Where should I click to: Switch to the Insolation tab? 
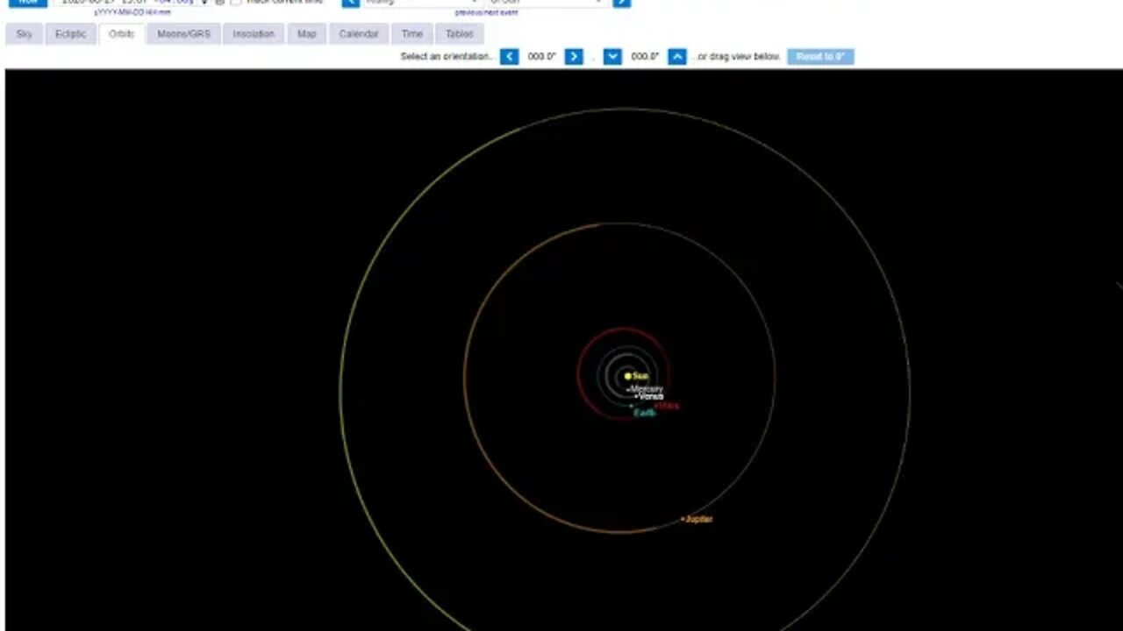254,34
